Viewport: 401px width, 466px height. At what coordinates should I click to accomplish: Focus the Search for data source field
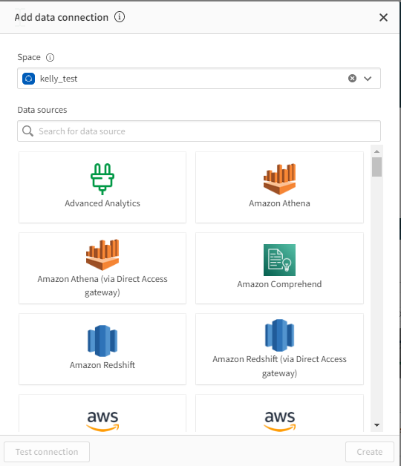pos(199,131)
